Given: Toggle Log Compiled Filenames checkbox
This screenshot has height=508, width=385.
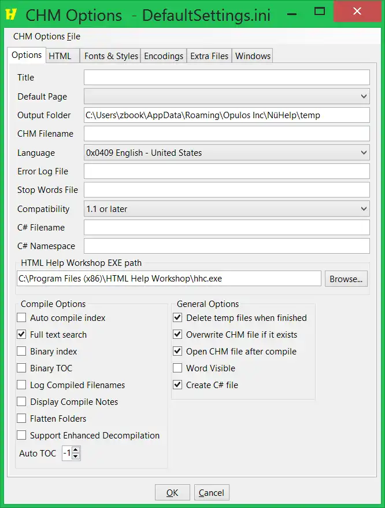Looking at the screenshot, I should point(21,385).
